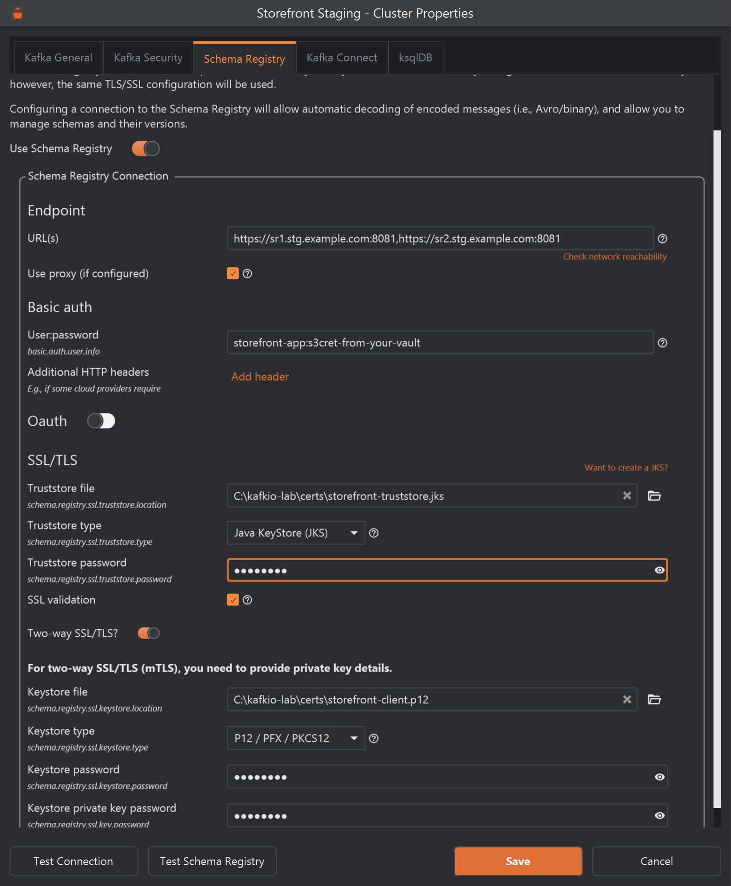Browse for a Truststore file
Image resolution: width=731 pixels, height=886 pixels.
pyautogui.click(x=654, y=496)
